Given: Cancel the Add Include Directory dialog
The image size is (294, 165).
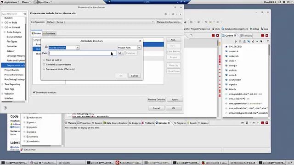Looking at the screenshot, I should pyautogui.click(x=134, y=76).
